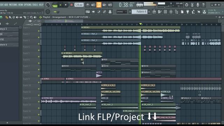This screenshot has height=126, width=224.
Task: Select the zoom tool in playlist toolbar
Action: [x=31, y=17]
